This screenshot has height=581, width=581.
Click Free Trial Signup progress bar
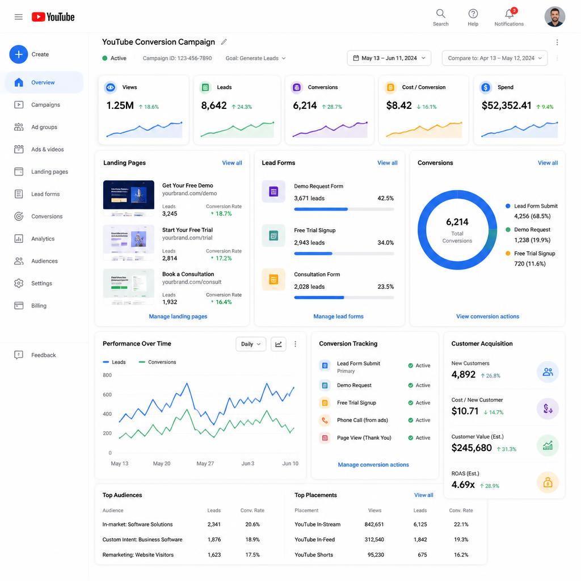(344, 254)
